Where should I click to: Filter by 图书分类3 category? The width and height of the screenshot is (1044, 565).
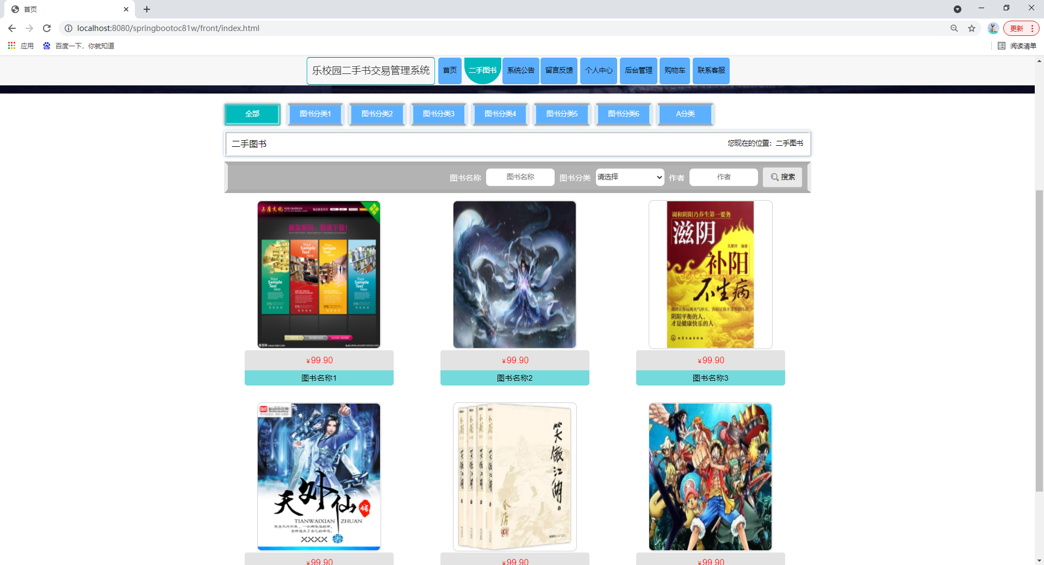tap(439, 114)
